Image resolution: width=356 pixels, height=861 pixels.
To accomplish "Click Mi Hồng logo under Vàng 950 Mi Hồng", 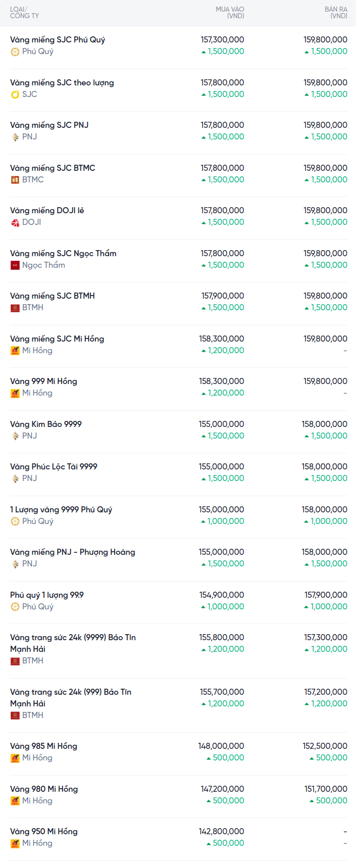I will point(15,843).
